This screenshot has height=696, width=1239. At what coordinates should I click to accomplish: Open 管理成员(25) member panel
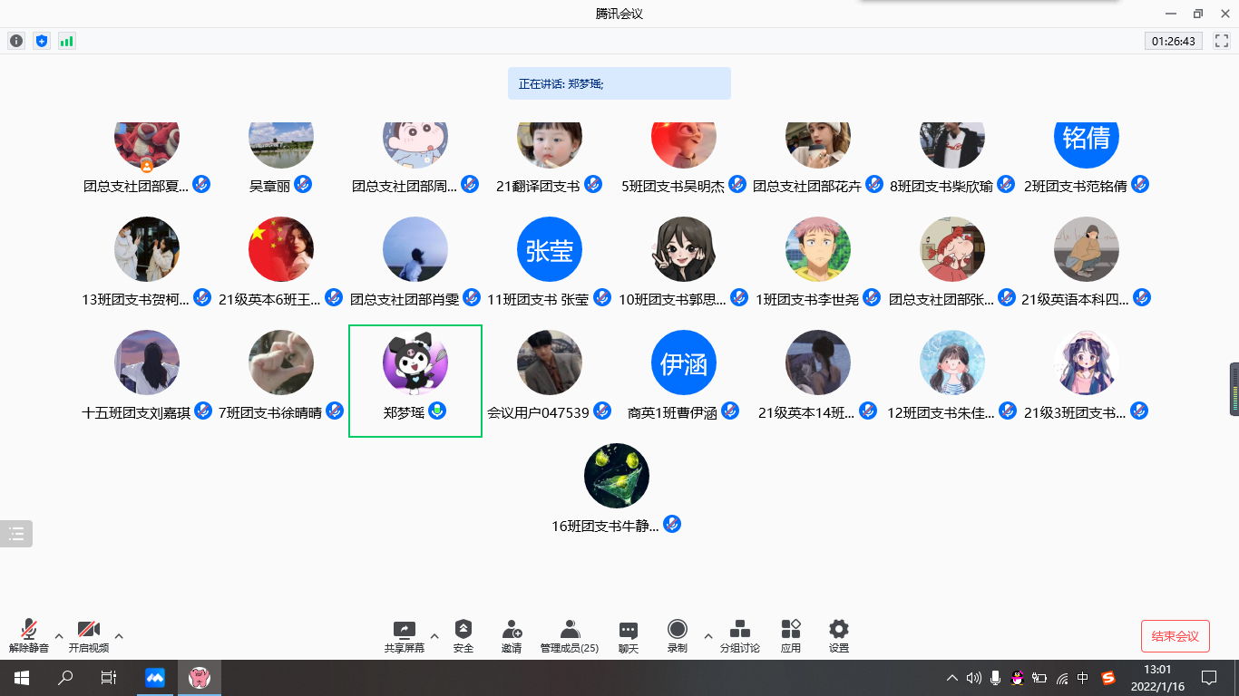pos(570,636)
